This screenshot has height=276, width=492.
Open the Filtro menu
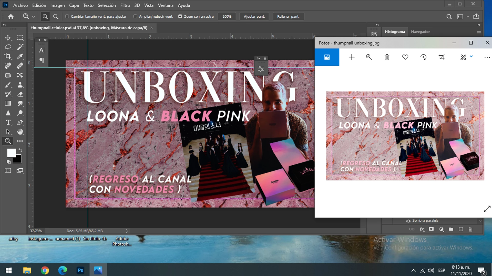coord(125,5)
